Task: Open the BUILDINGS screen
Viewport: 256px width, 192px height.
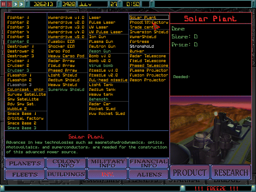Action: [66, 174]
